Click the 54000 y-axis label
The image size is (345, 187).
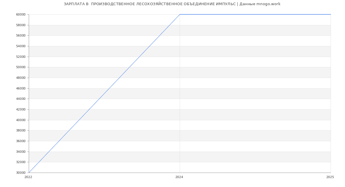click(21, 46)
